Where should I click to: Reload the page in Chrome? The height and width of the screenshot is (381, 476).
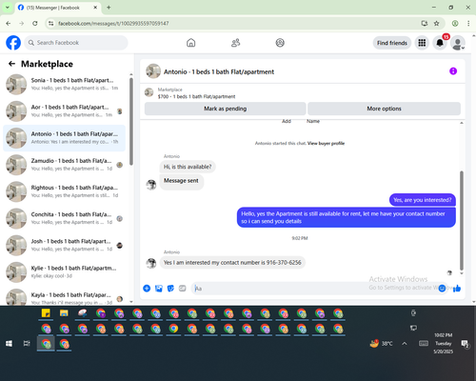(x=35, y=23)
